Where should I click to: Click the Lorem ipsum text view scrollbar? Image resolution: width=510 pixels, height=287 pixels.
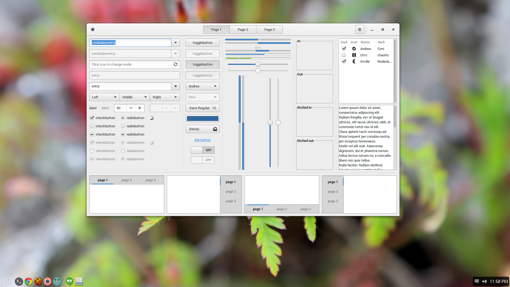tap(395, 137)
